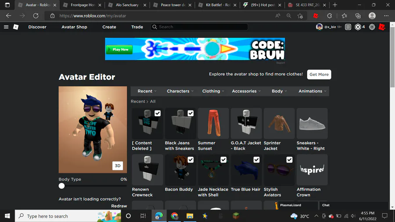Open a new browser tab
395x222 pixels.
click(335, 5)
